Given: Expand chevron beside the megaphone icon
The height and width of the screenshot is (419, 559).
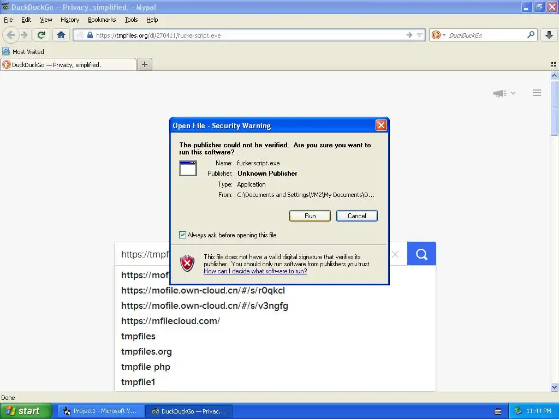Looking at the screenshot, I should 513,93.
